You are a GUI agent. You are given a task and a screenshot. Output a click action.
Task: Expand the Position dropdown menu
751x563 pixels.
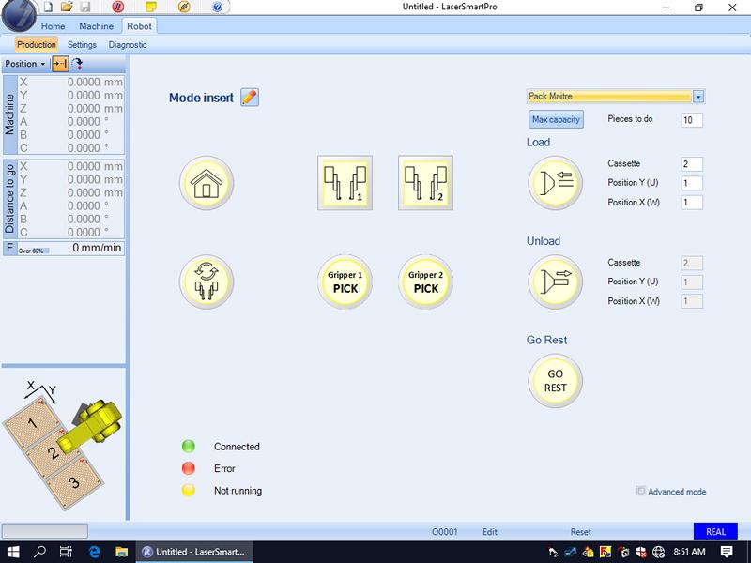point(25,64)
